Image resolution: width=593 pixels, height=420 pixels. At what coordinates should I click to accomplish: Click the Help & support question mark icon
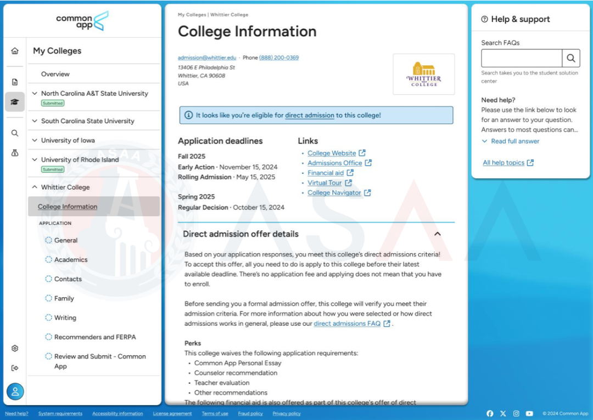(x=484, y=19)
